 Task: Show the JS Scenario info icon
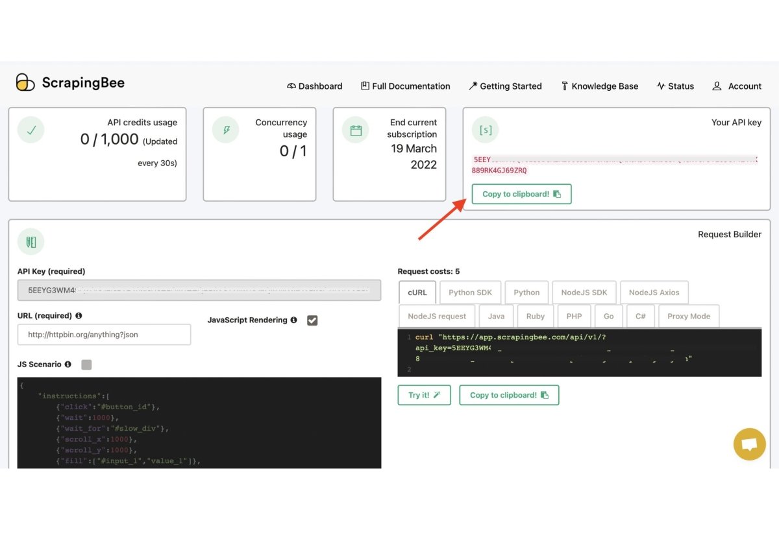tap(68, 365)
